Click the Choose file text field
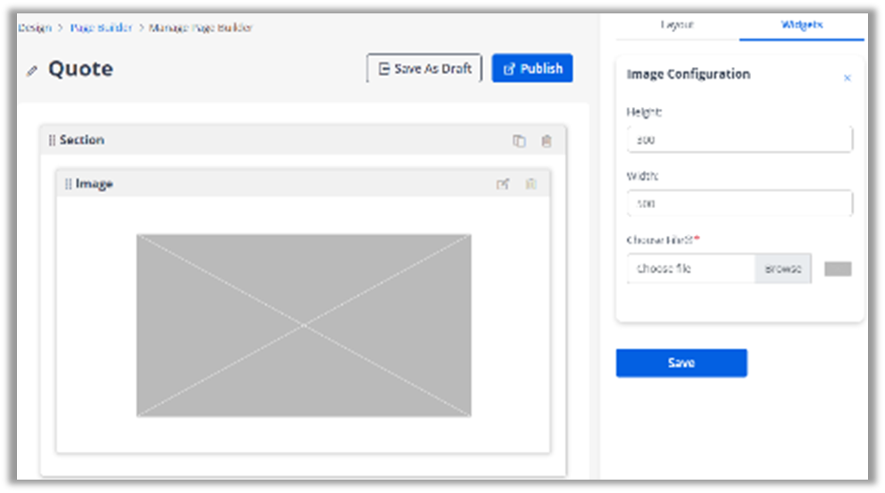This screenshot has height=493, width=885. 691,269
